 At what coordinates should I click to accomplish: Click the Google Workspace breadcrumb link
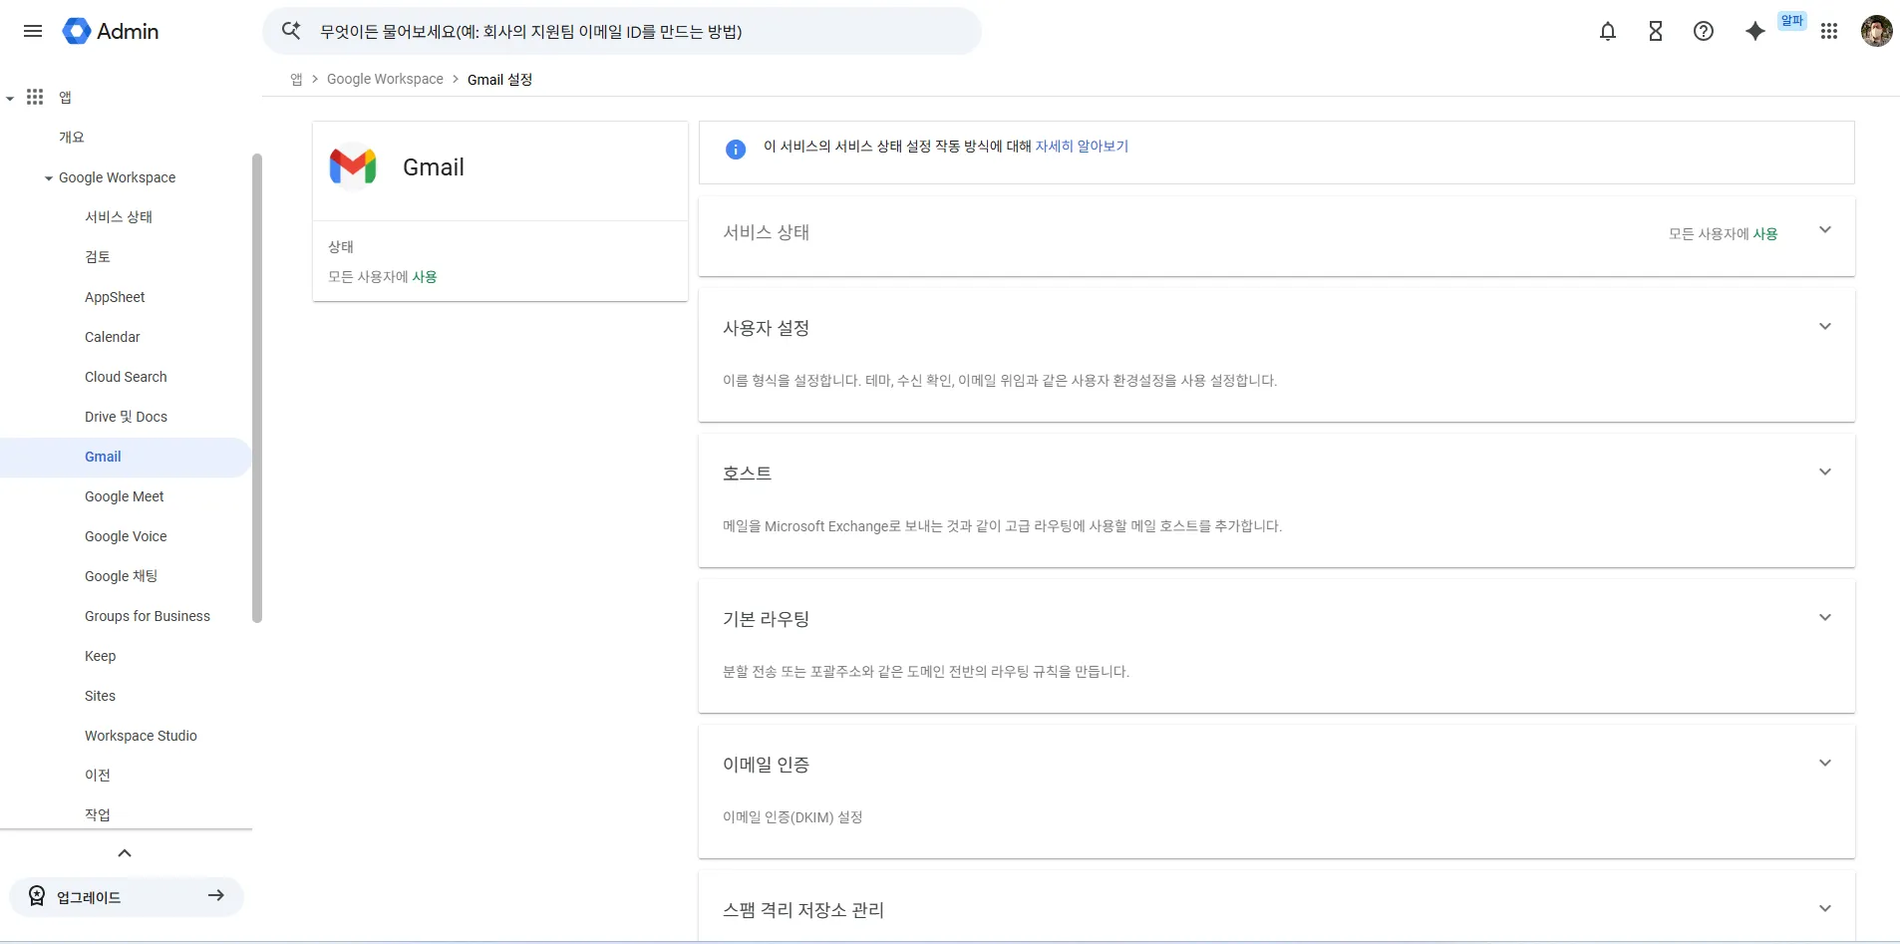(x=385, y=80)
